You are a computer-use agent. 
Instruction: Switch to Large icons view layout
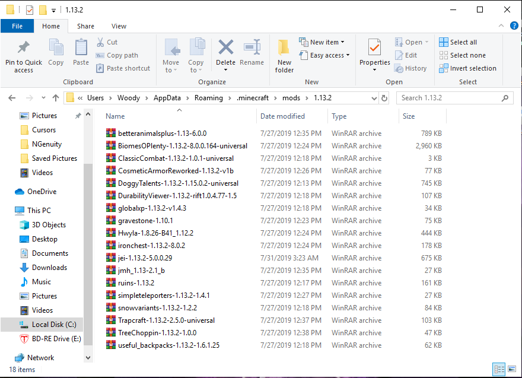512,369
